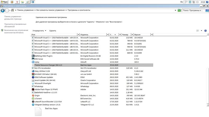Viewport: 209px width, 117px height.
Task: Click date 17.03.2020 of Letasoft
Action: (x=114, y=102)
